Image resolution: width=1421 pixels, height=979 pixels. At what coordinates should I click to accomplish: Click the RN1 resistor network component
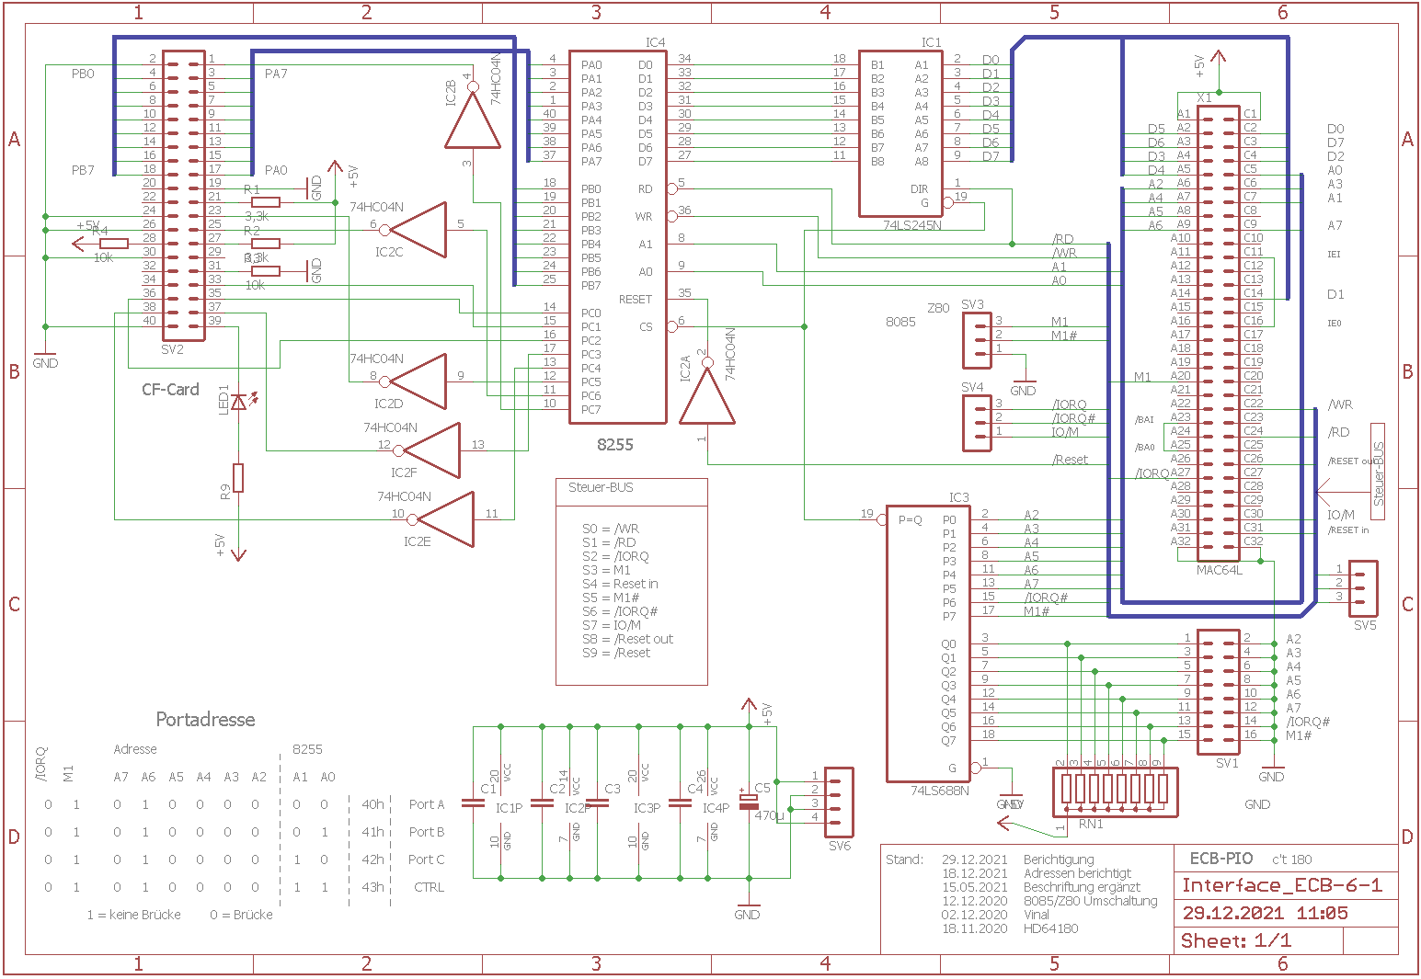[x=1114, y=790]
